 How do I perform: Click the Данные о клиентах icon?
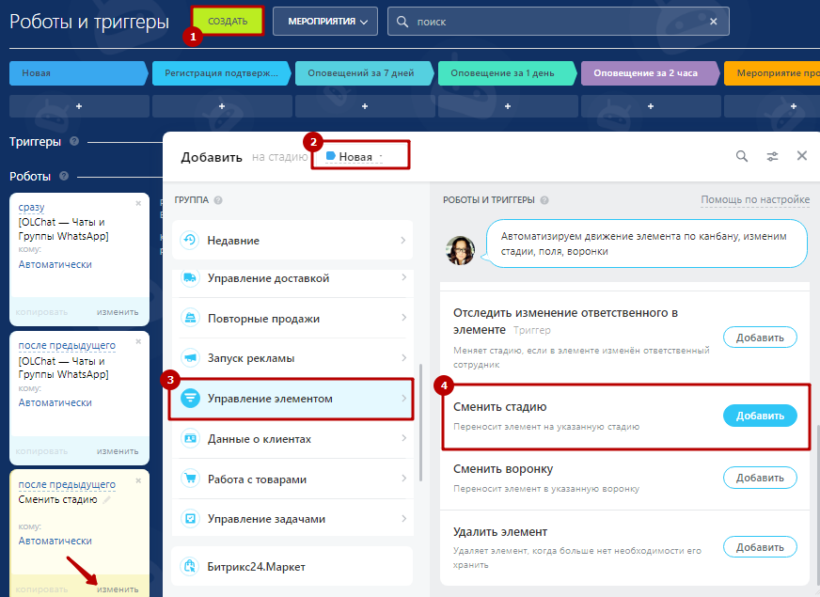190,439
